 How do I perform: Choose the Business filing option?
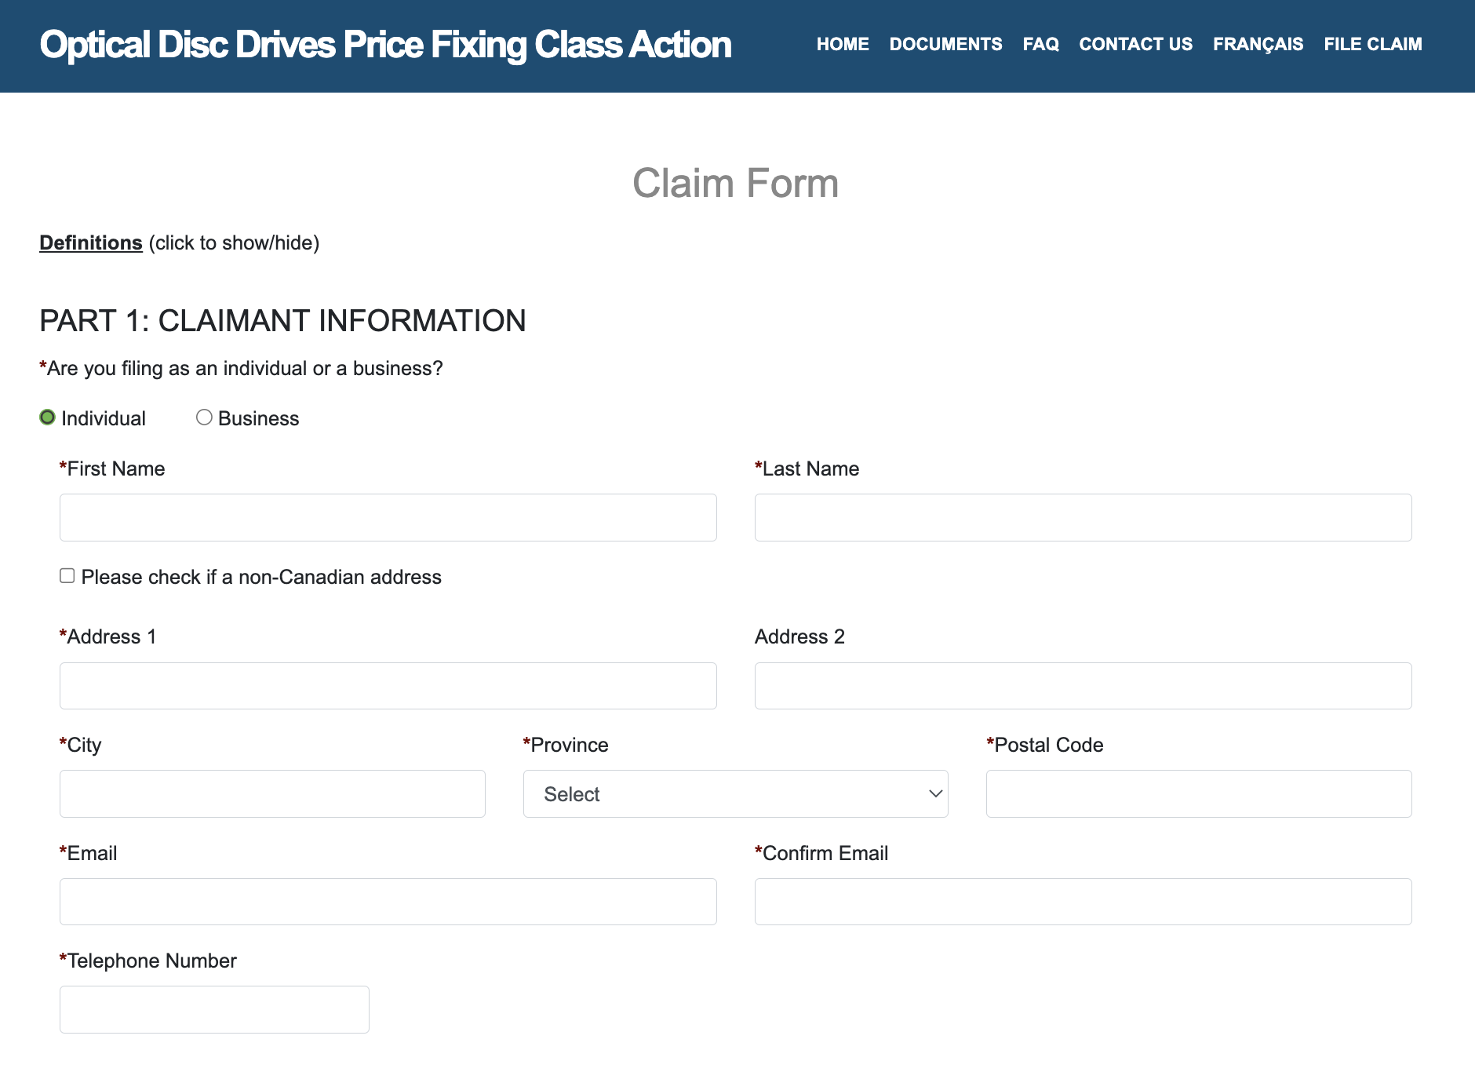coord(204,417)
